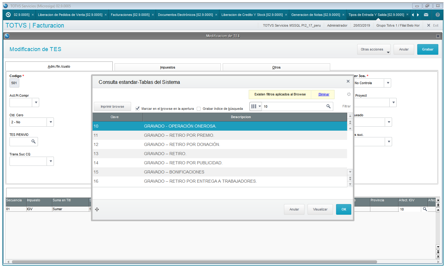Close the Liberacion de Pedidos de Venta tab
This screenshot has height=268, width=446.
tap(106, 15)
